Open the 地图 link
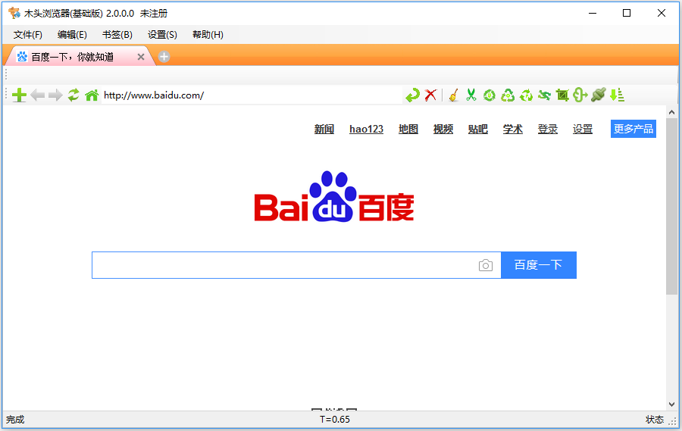Viewport: 682px width, 431px height. [408, 130]
